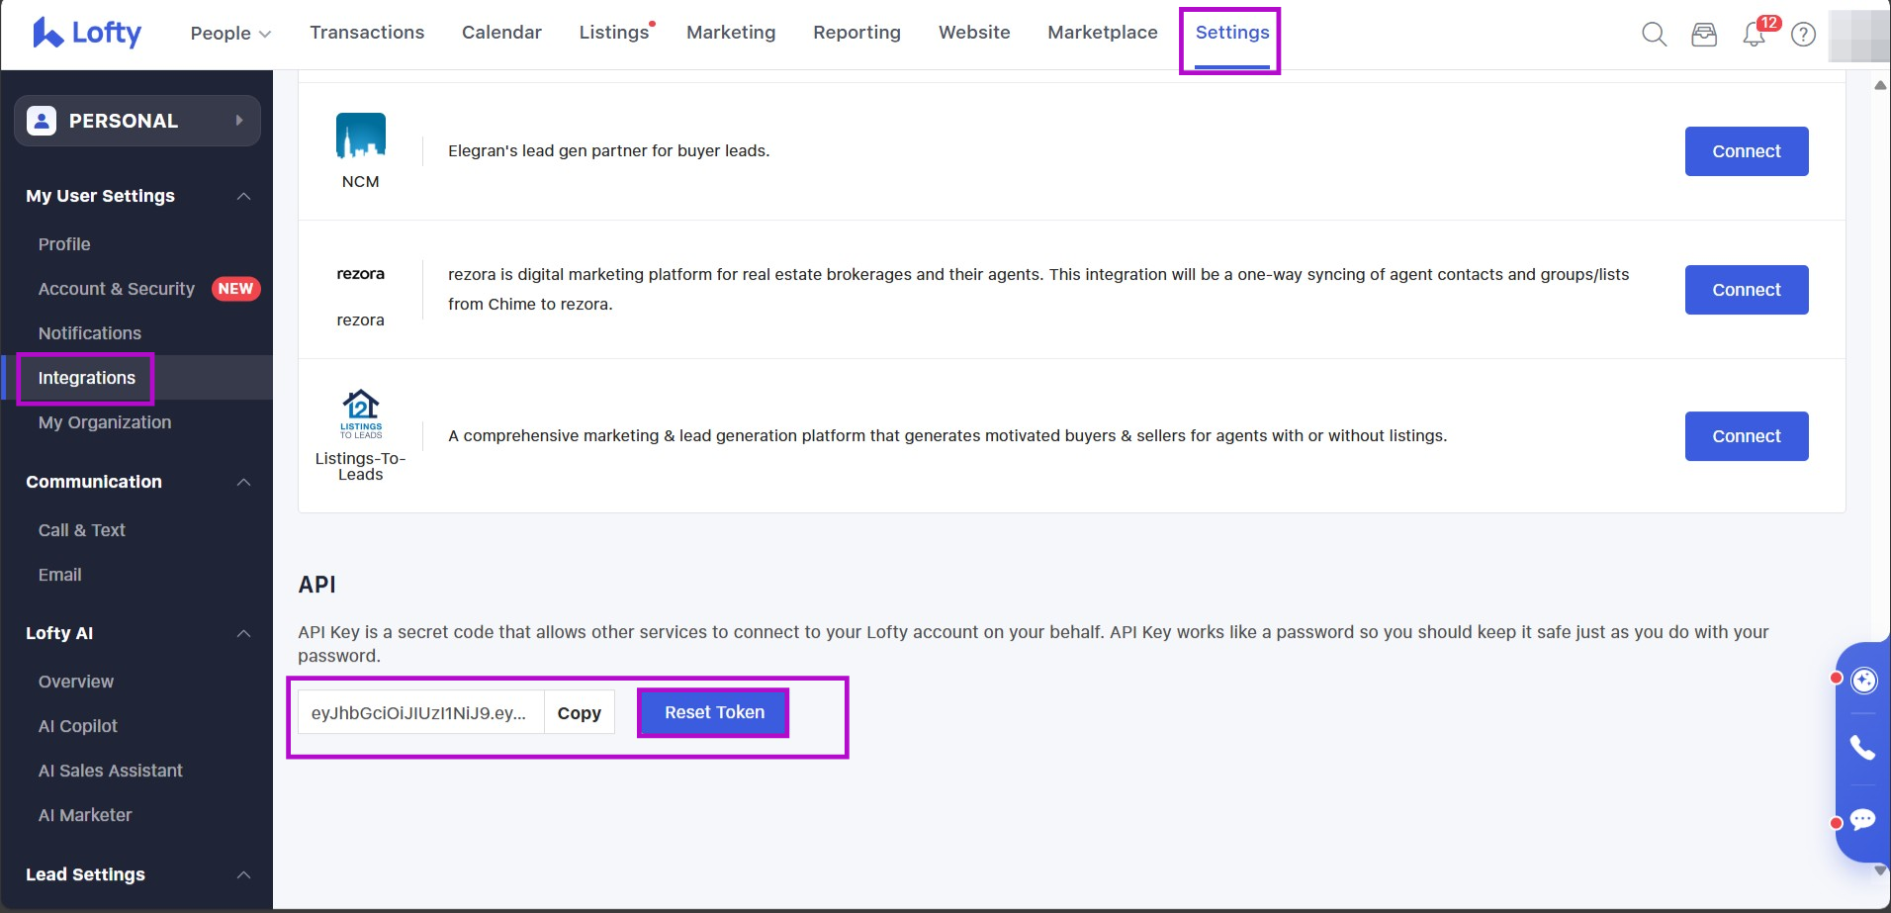Open the floating phone dialer icon
This screenshot has width=1891, height=913.
click(1863, 748)
